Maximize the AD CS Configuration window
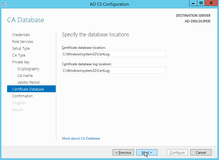 tap(201, 3)
